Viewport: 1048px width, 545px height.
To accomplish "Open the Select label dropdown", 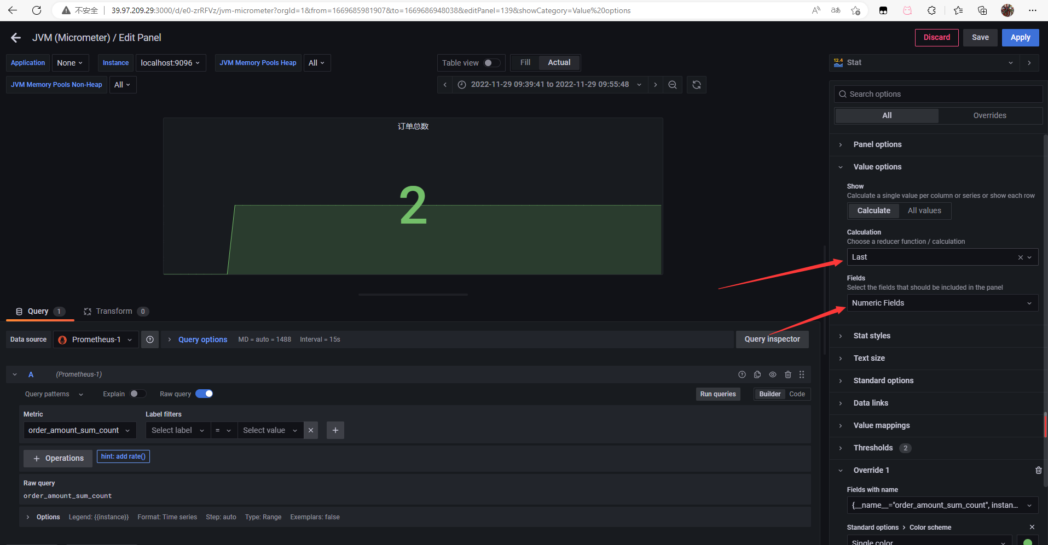I will [x=178, y=430].
